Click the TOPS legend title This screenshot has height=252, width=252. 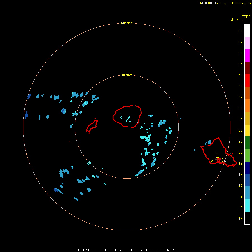pos(246,17)
